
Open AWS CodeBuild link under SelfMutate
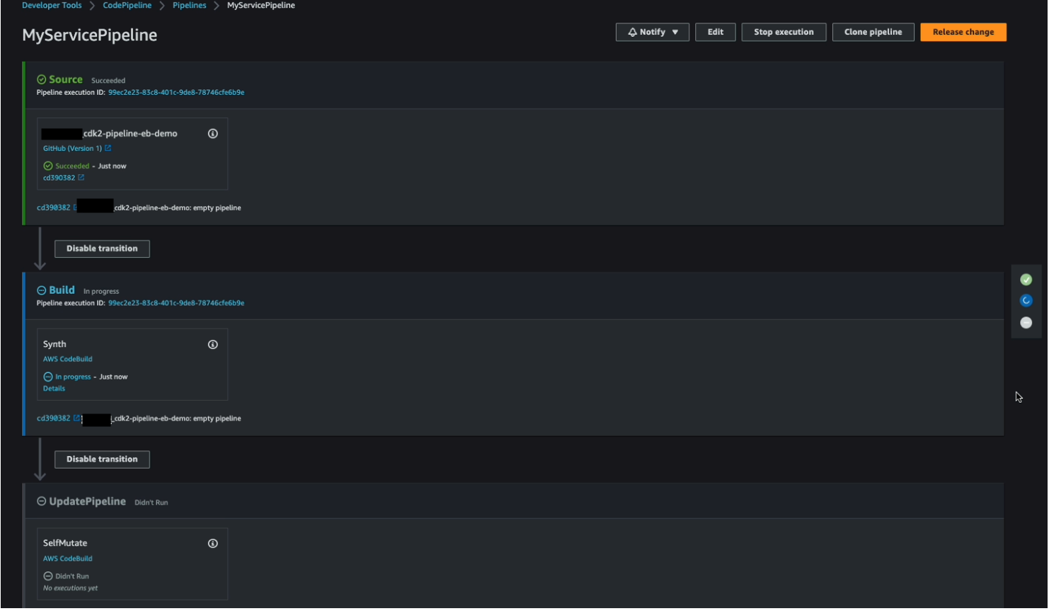click(x=68, y=559)
